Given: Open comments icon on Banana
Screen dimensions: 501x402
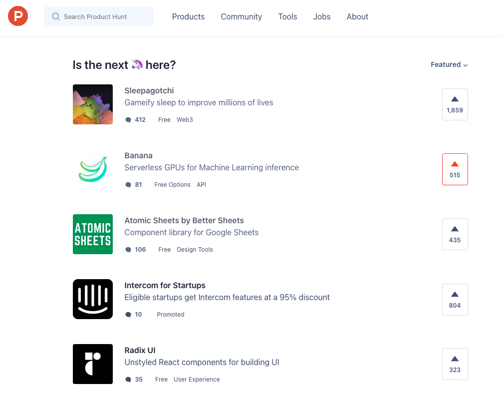Looking at the screenshot, I should (128, 185).
